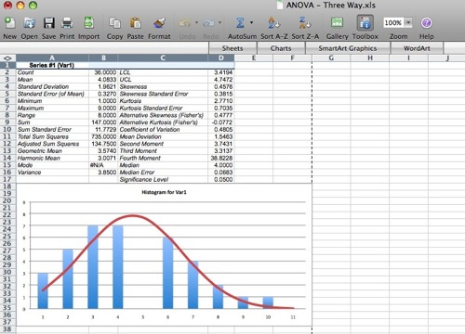Open the Help button
The height and width of the screenshot is (334, 465).
point(427,23)
